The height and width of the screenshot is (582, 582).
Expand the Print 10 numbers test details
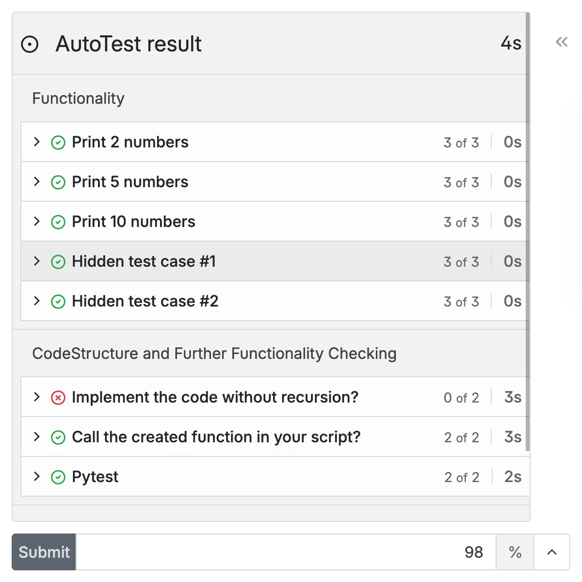[x=37, y=221]
